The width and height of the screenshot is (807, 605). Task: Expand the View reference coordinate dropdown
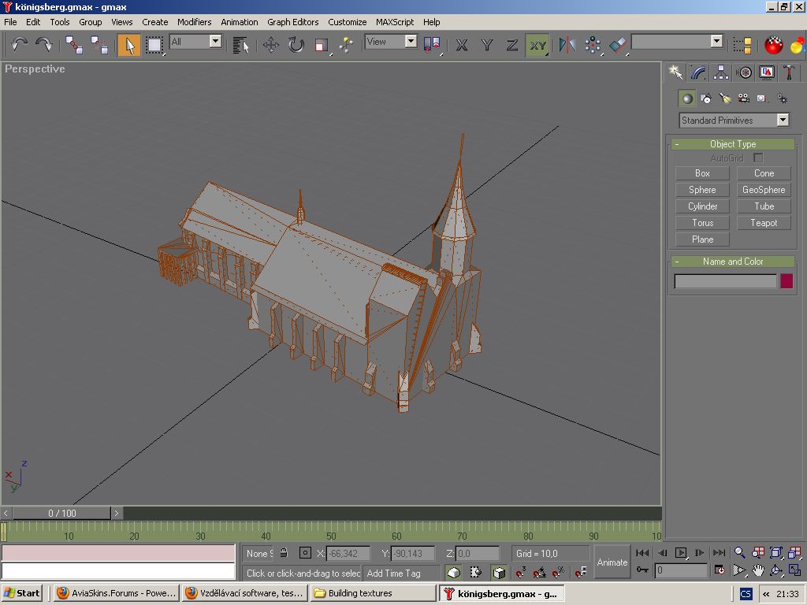(411, 42)
